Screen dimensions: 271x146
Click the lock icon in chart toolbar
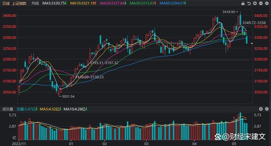click(243, 3)
